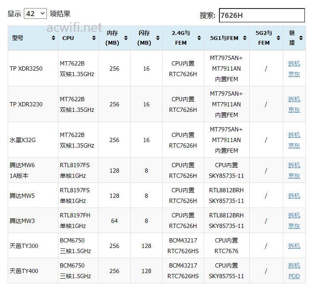Sort table by CPU column arrows
Image resolution: width=314 pixels, height=285 pixels.
pyautogui.click(x=94, y=38)
